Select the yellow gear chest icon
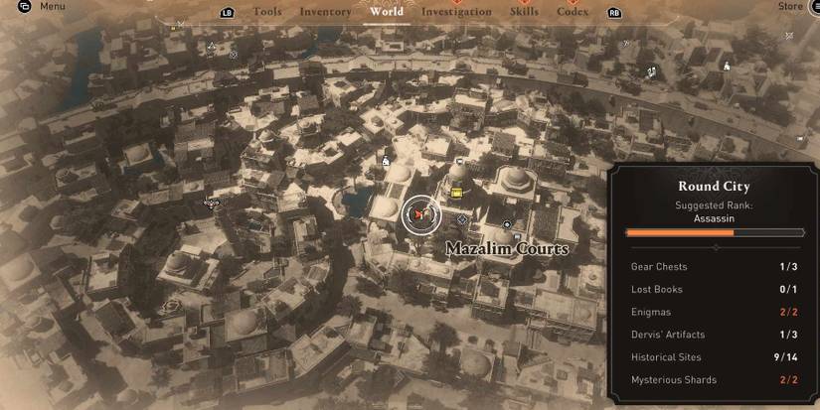Image resolution: width=820 pixels, height=410 pixels. pos(456,193)
